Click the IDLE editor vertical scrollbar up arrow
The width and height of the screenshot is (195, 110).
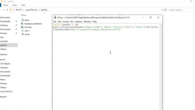[x=161, y=25]
